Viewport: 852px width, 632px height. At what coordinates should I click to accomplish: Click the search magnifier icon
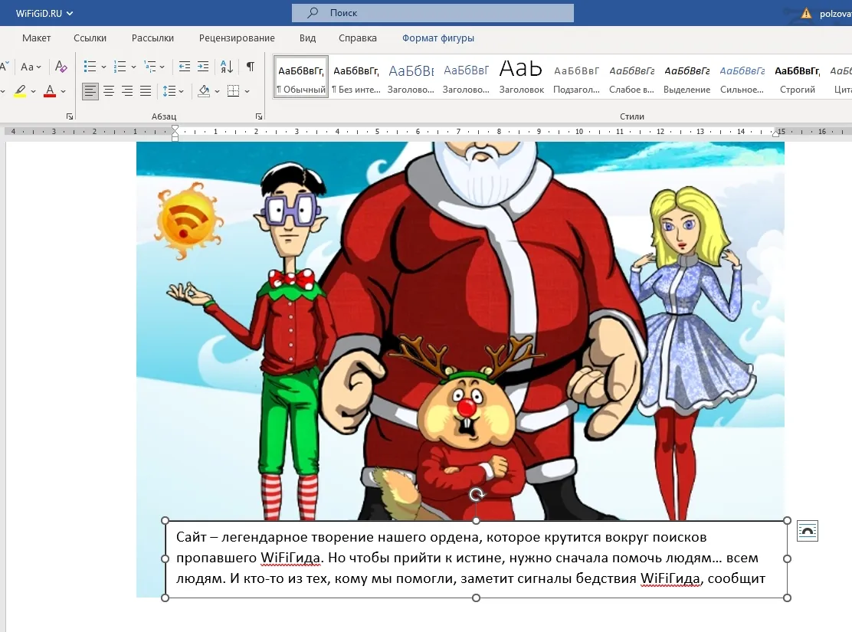313,12
